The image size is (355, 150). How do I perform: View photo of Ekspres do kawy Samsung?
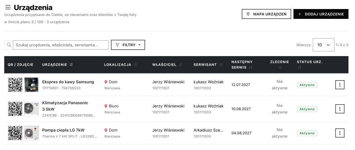click(x=31, y=85)
